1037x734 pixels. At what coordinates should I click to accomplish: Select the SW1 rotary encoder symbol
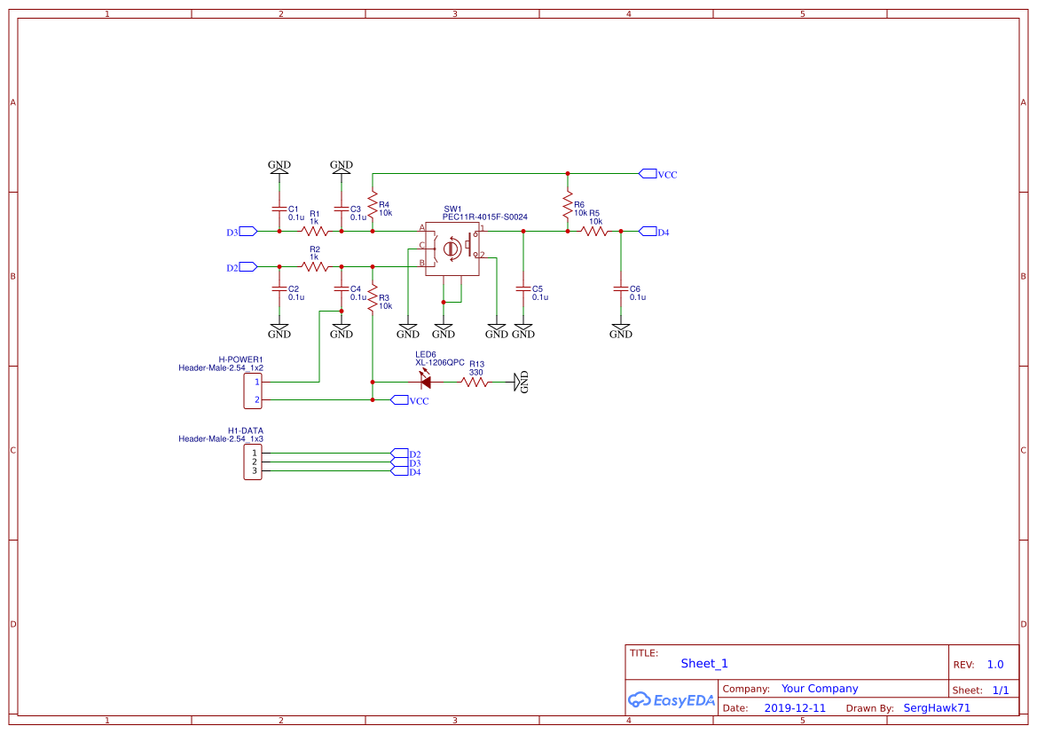pos(452,249)
